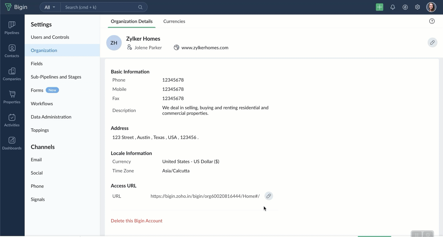Open Phone channel settings
The height and width of the screenshot is (237, 443).
pyautogui.click(x=62, y=186)
